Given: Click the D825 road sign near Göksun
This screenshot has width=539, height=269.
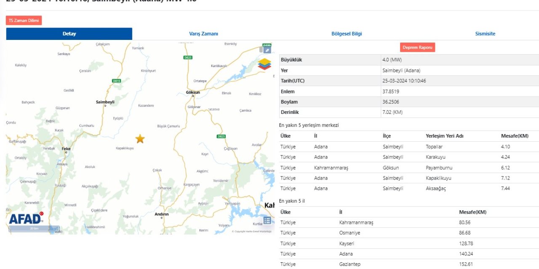Looking at the screenshot, I should pyautogui.click(x=188, y=57).
